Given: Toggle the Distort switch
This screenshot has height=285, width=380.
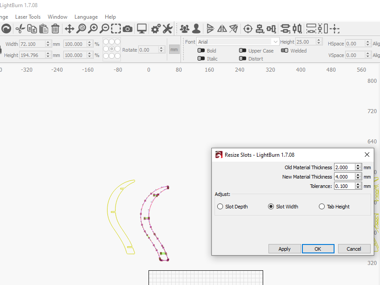Looking at the screenshot, I should coord(243,58).
